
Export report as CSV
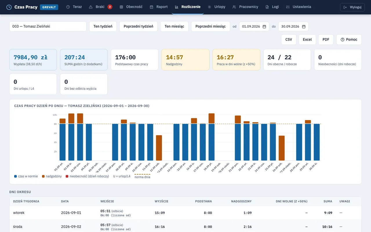[x=289, y=39]
